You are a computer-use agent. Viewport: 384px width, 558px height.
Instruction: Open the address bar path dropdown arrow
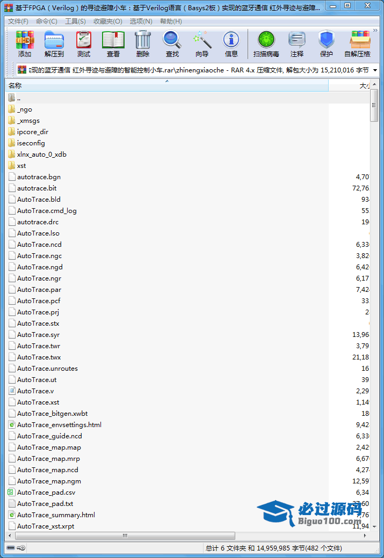(x=375, y=70)
